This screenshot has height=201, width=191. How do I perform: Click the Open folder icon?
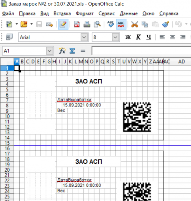click(x=24, y=24)
